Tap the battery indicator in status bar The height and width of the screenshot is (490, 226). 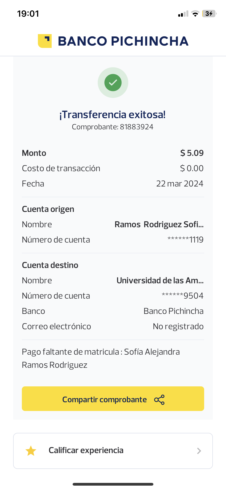[209, 14]
